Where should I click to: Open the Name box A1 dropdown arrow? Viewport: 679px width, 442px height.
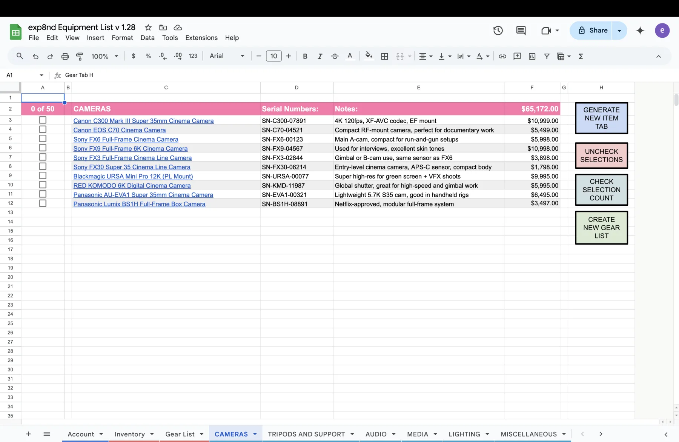(41, 75)
